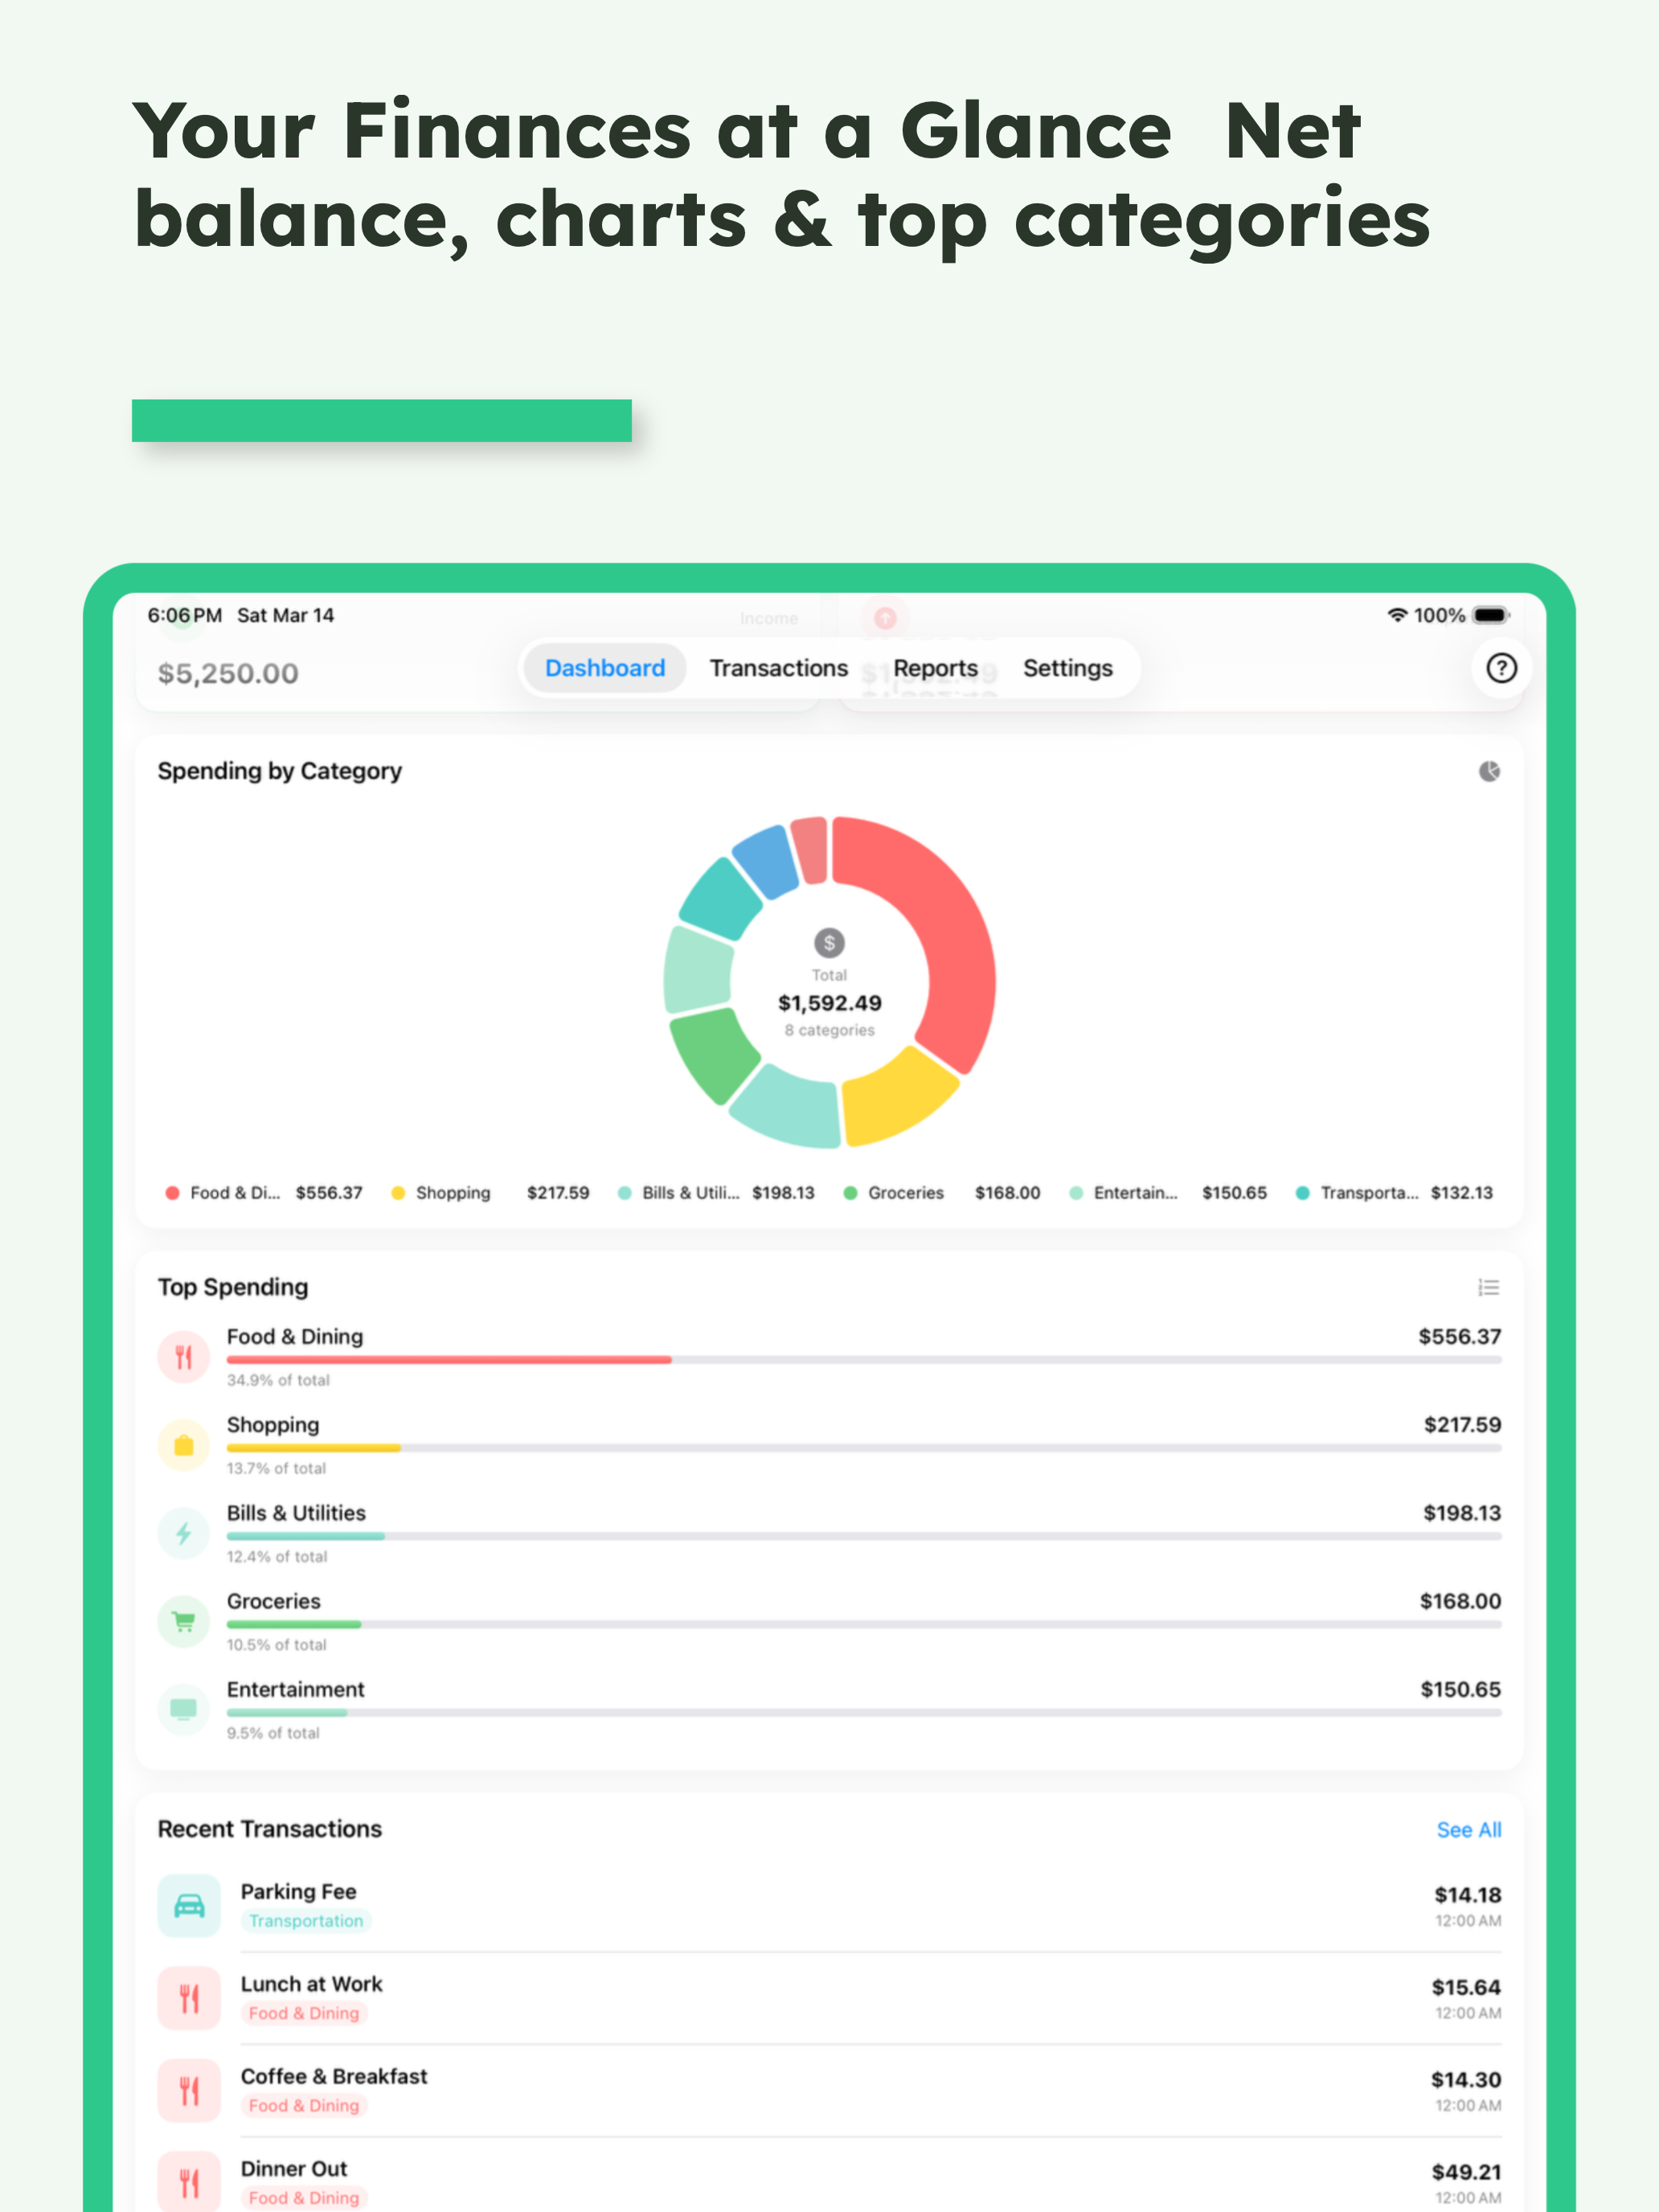
Task: Click the Entertainment screen icon
Action: point(184,1709)
